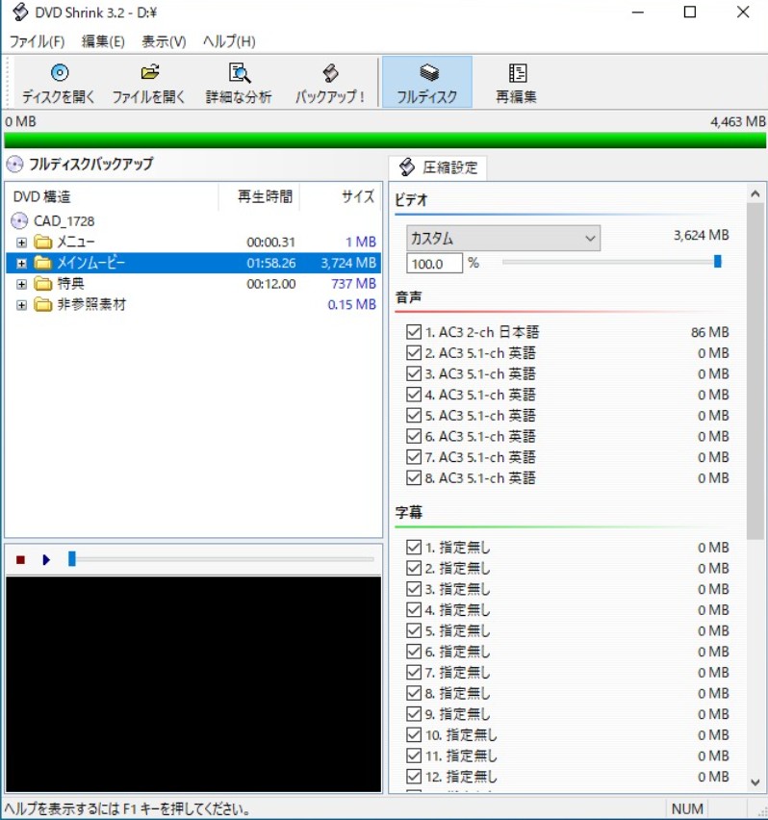The image size is (768, 820).
Task: Uncheck subtitle 12. 指定無し
Action: pos(414,777)
